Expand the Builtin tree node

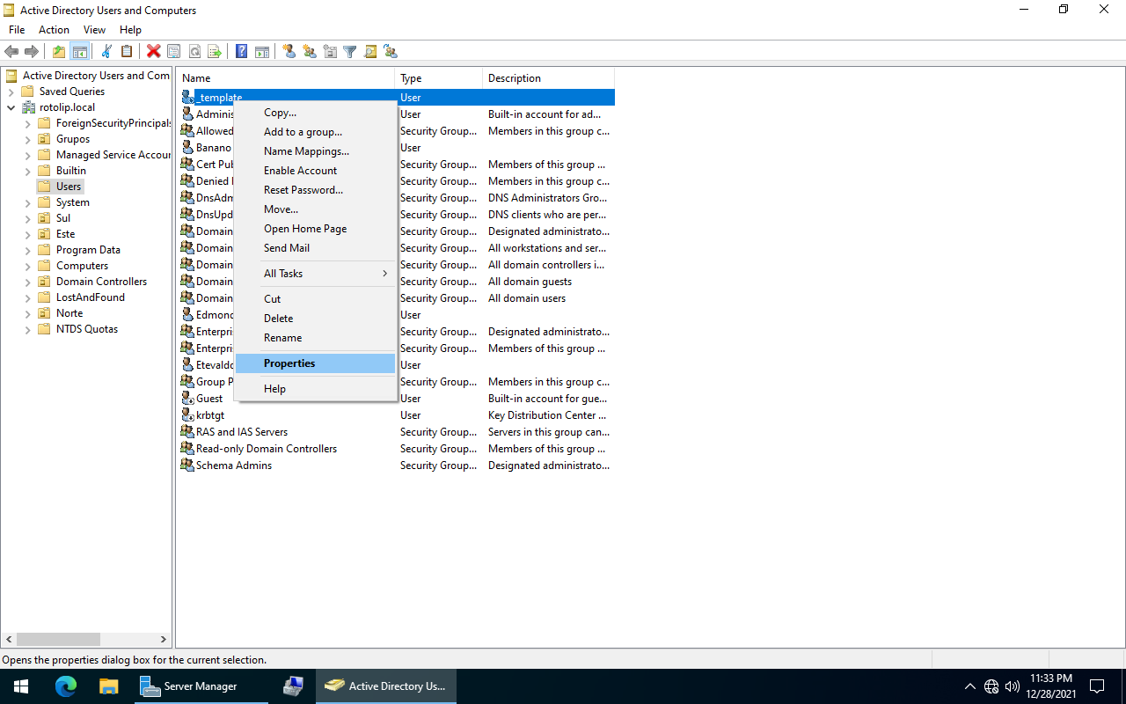click(x=27, y=171)
